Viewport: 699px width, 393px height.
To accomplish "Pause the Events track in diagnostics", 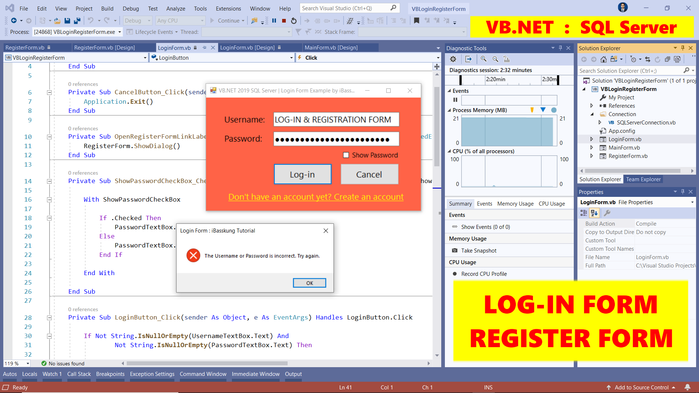I will [x=455, y=100].
